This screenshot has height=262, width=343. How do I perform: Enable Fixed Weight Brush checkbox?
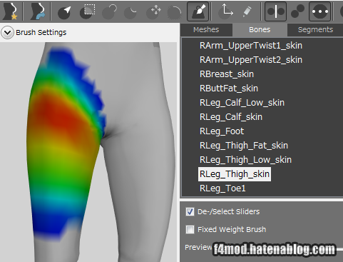[x=190, y=230]
